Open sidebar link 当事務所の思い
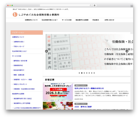Viewport: 139px width, 118px height. click(x=19, y=42)
